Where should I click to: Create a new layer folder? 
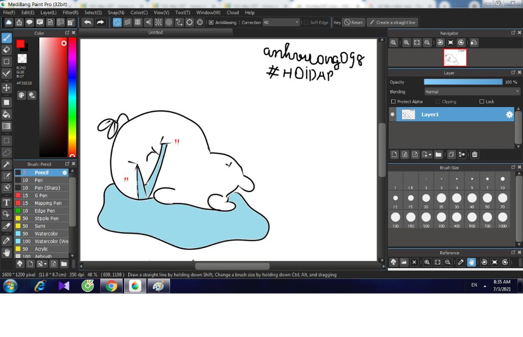(438, 154)
